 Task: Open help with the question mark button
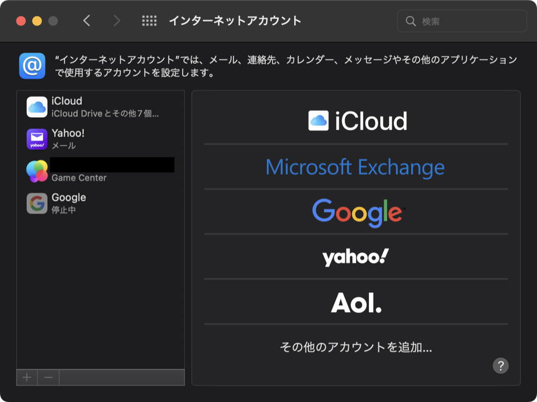500,365
